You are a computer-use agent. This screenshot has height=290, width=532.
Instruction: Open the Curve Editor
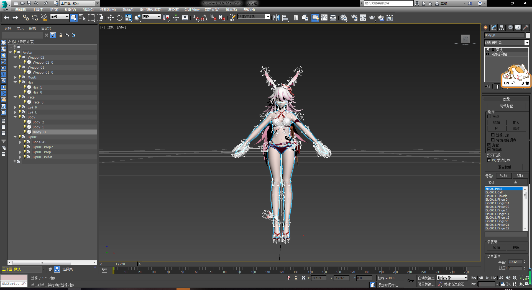324,18
